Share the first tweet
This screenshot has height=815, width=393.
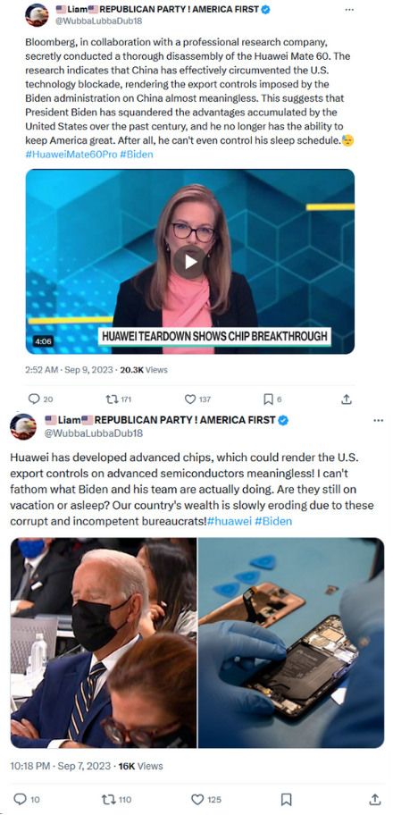pyautogui.click(x=347, y=399)
